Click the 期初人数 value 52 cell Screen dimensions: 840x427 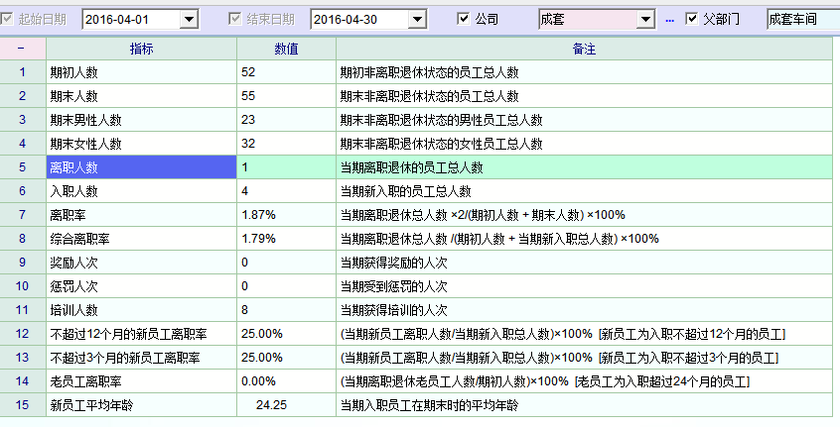click(286, 72)
